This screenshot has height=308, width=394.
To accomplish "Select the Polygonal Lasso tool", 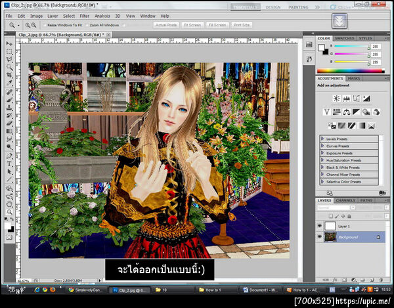I will point(9,60).
